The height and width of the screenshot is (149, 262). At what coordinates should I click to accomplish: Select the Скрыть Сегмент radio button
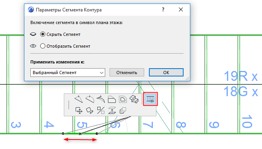[x=43, y=34]
